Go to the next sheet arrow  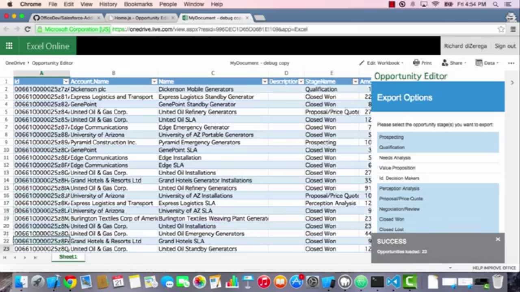pos(25,258)
